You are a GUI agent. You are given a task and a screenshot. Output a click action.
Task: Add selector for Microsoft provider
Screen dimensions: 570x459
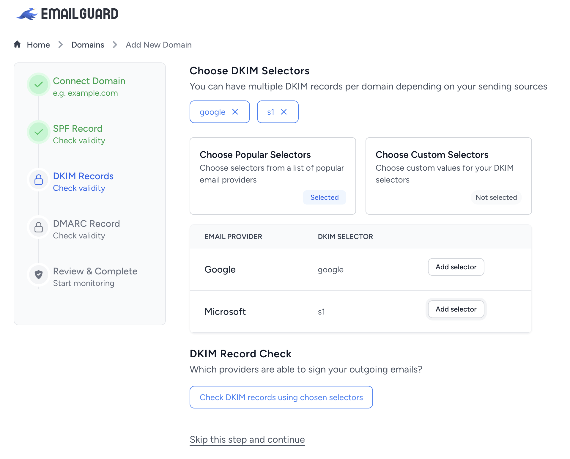coord(456,309)
